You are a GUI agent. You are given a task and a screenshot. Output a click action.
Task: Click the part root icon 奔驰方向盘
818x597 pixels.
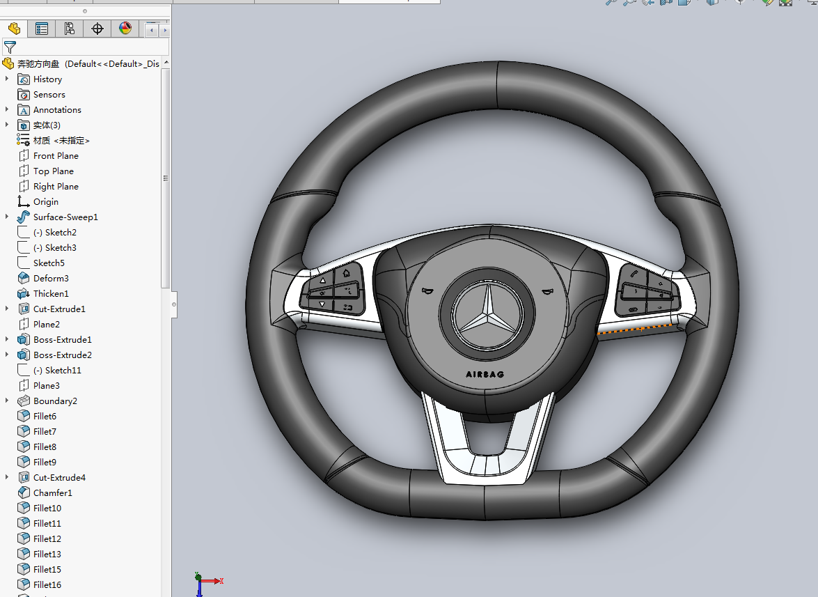[x=8, y=63]
